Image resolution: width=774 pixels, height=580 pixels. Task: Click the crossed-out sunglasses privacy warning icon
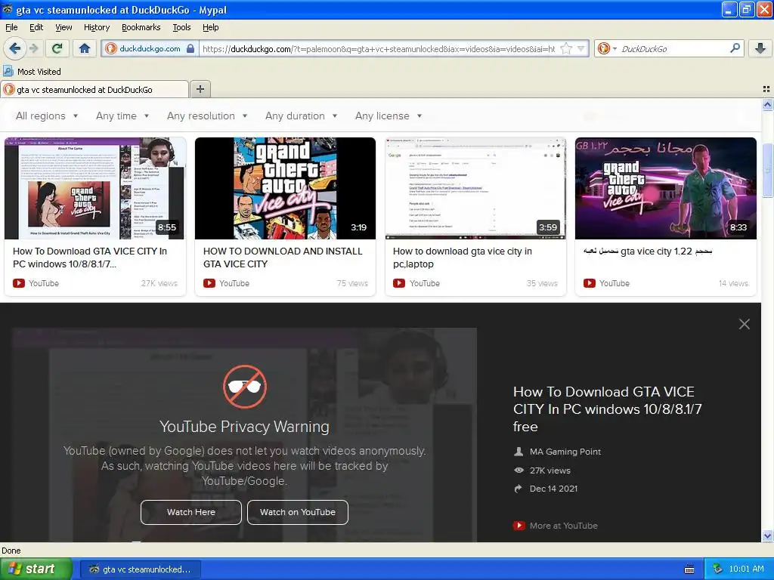tap(245, 387)
